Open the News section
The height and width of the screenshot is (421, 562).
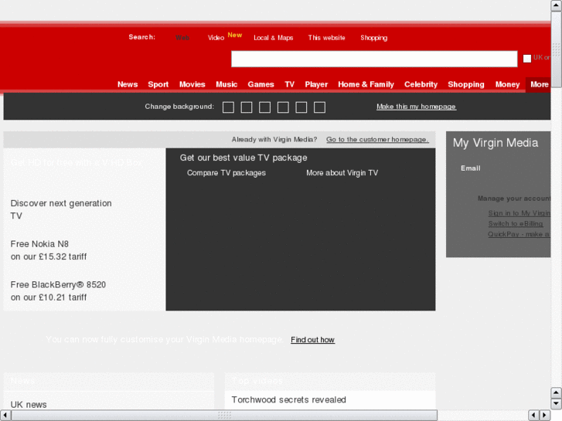click(128, 84)
